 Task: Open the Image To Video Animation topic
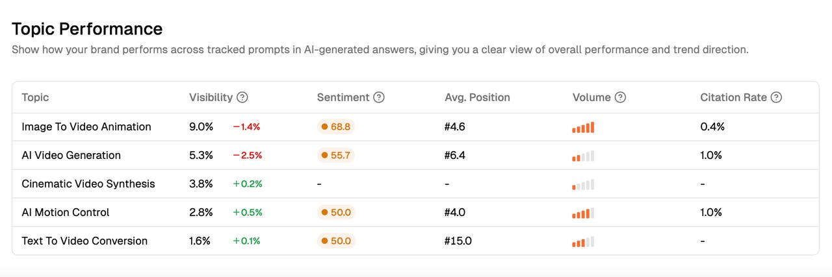pos(86,126)
